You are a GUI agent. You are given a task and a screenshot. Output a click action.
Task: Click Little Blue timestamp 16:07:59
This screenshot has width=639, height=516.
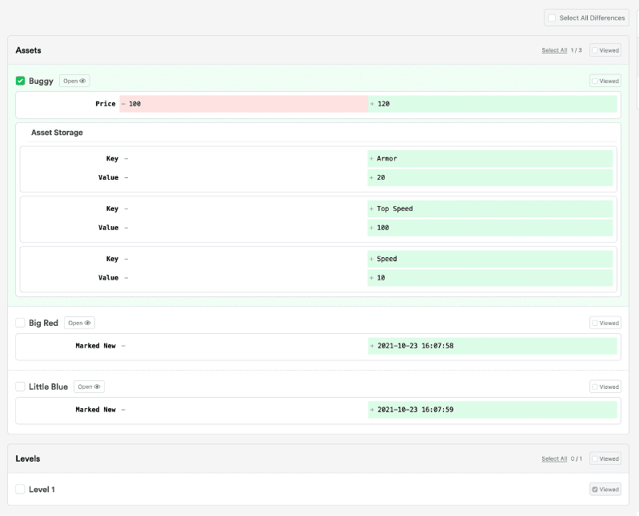493,410
